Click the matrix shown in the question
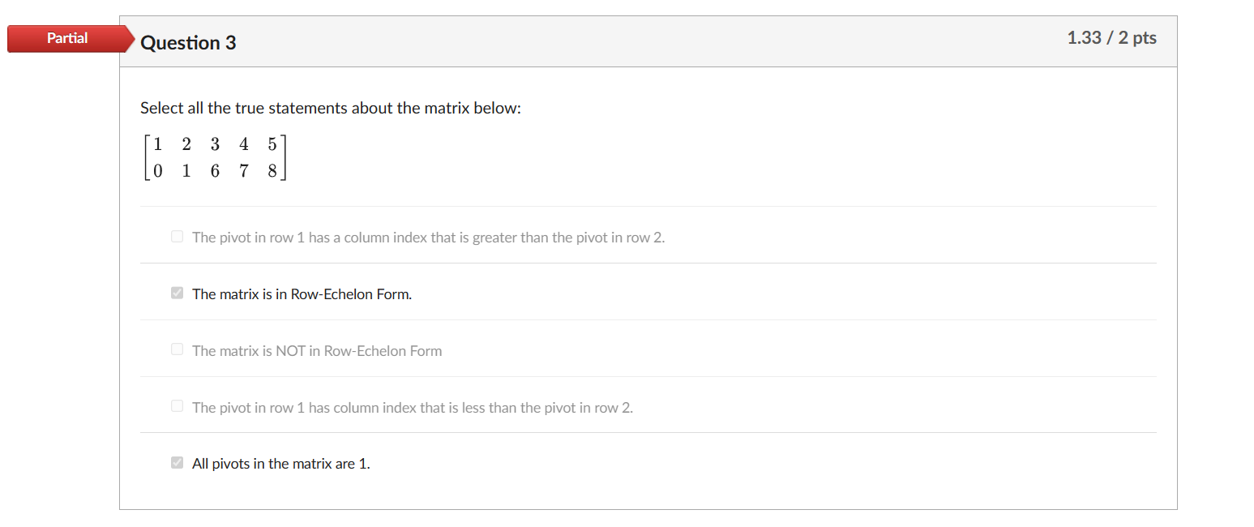Image resolution: width=1254 pixels, height=527 pixels. point(215,156)
